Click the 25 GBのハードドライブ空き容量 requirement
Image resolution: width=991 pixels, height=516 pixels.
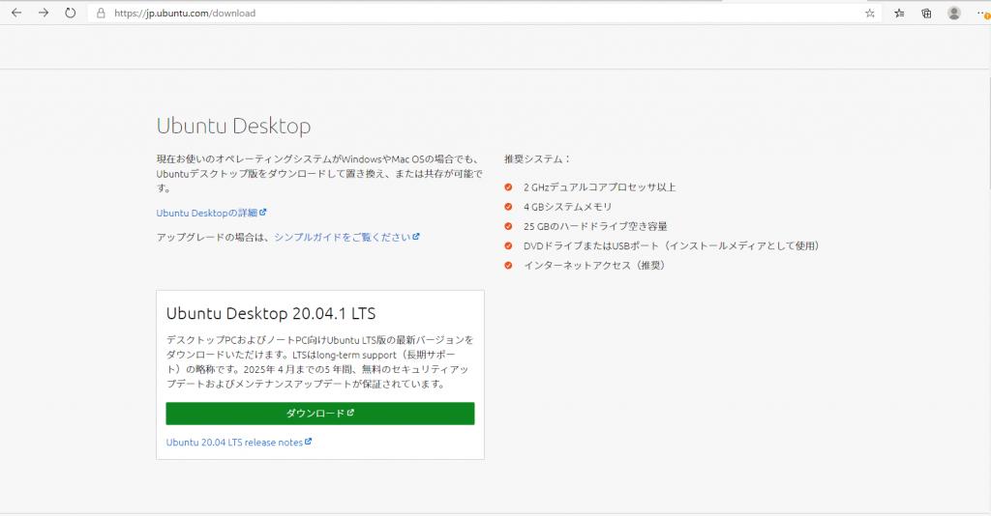pyautogui.click(x=595, y=226)
